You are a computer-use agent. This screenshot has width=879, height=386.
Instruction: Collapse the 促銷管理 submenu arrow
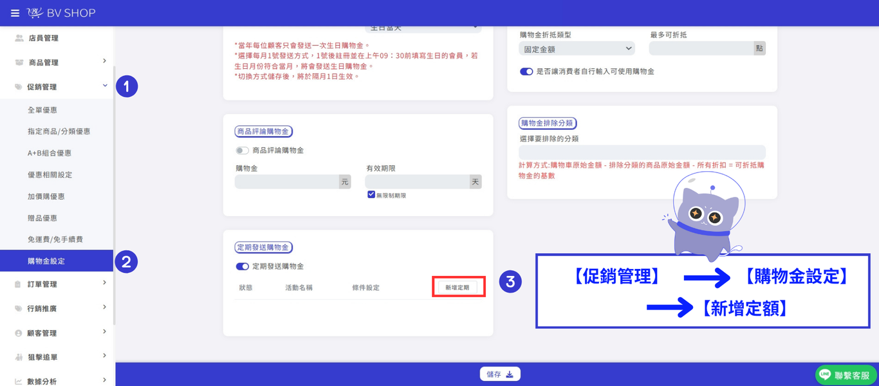tap(105, 86)
